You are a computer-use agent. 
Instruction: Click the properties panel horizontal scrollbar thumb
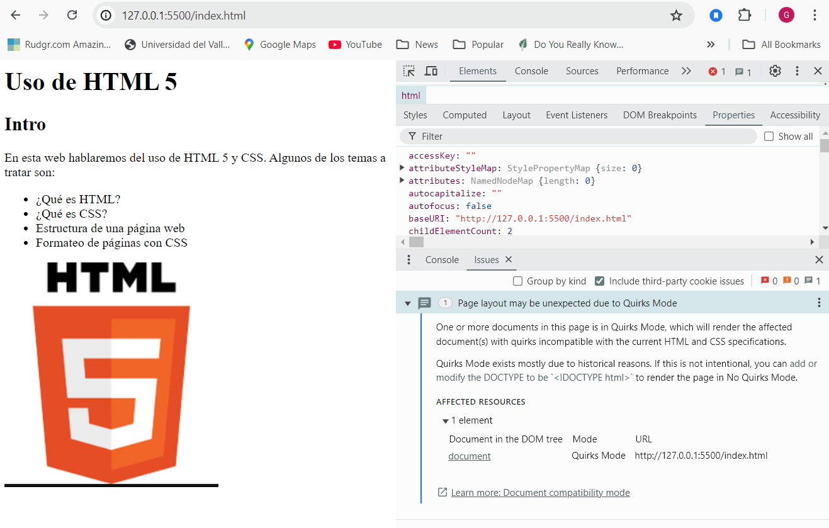[x=417, y=242]
